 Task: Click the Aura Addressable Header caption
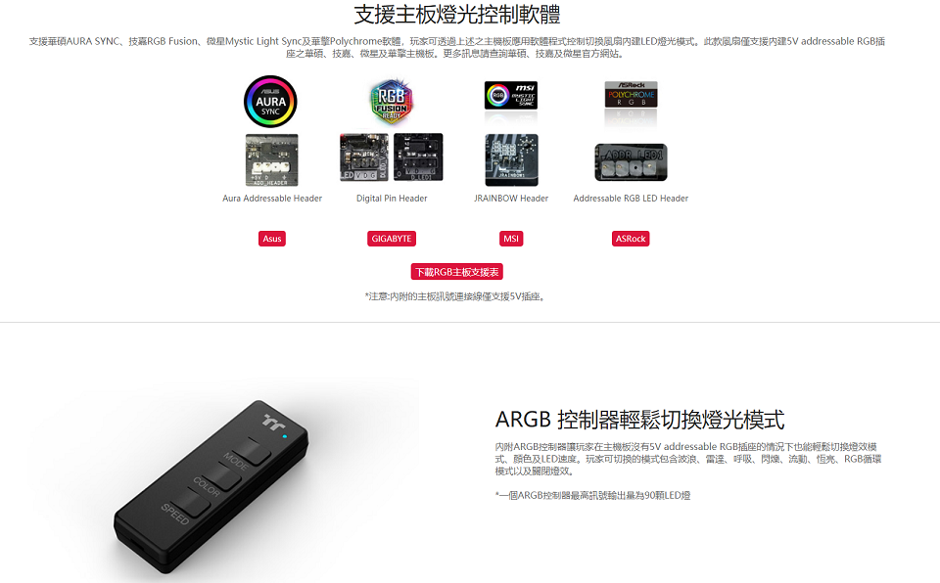pos(272,199)
